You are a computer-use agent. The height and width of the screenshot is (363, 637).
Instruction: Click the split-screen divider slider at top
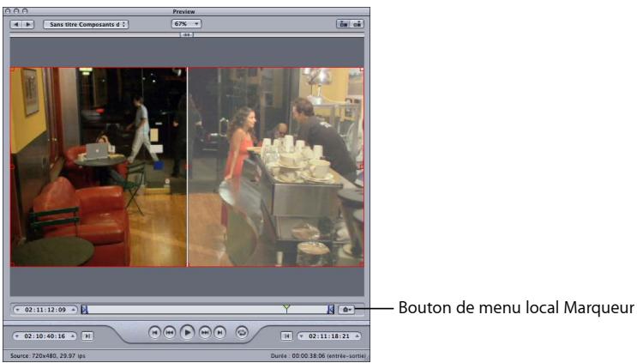[x=187, y=35]
